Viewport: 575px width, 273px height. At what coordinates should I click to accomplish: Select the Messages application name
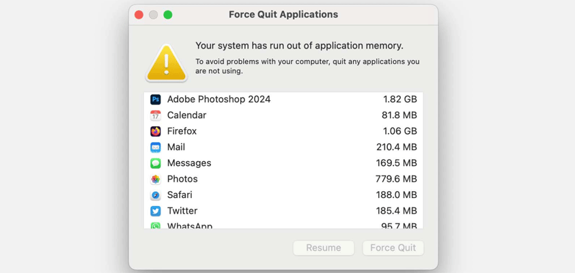coord(189,163)
